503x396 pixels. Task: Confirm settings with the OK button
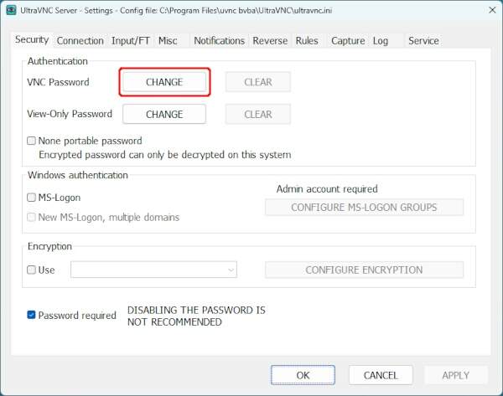pyautogui.click(x=303, y=375)
